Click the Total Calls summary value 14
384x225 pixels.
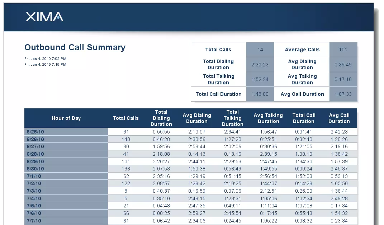click(260, 50)
